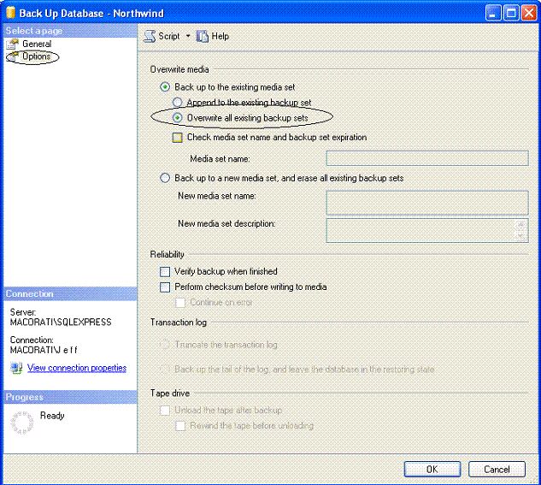Click the OK button

pyautogui.click(x=432, y=470)
